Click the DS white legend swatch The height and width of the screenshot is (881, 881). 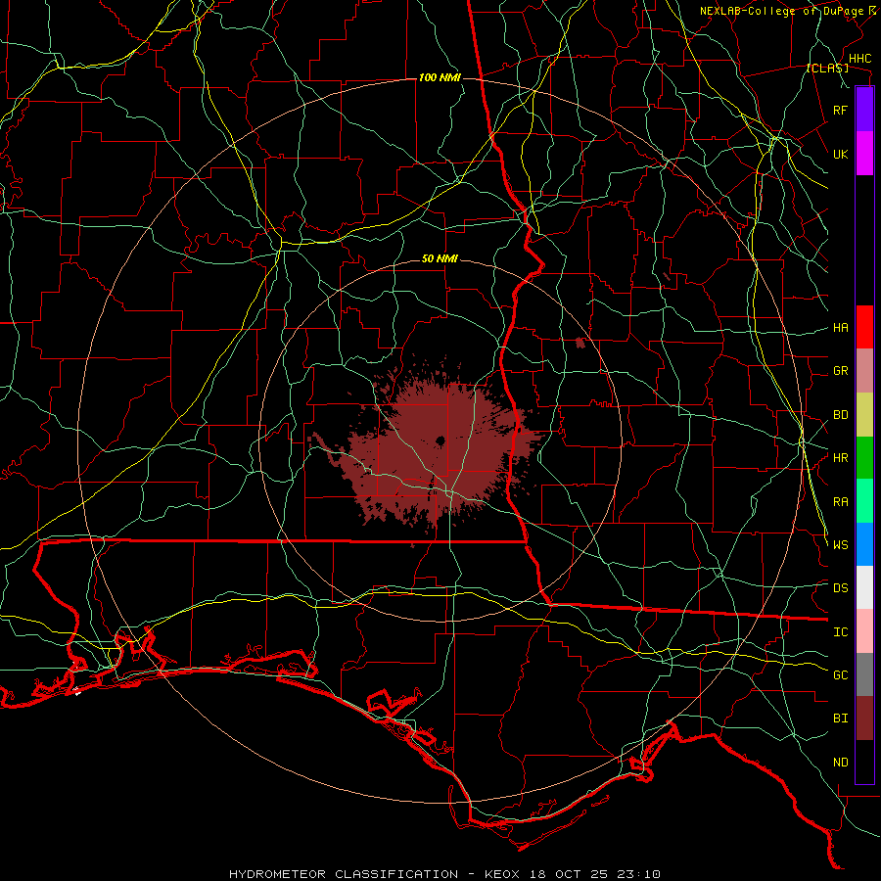[x=864, y=587]
